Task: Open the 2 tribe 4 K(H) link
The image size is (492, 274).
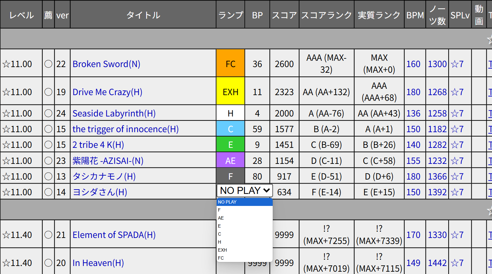Action: tap(98, 145)
